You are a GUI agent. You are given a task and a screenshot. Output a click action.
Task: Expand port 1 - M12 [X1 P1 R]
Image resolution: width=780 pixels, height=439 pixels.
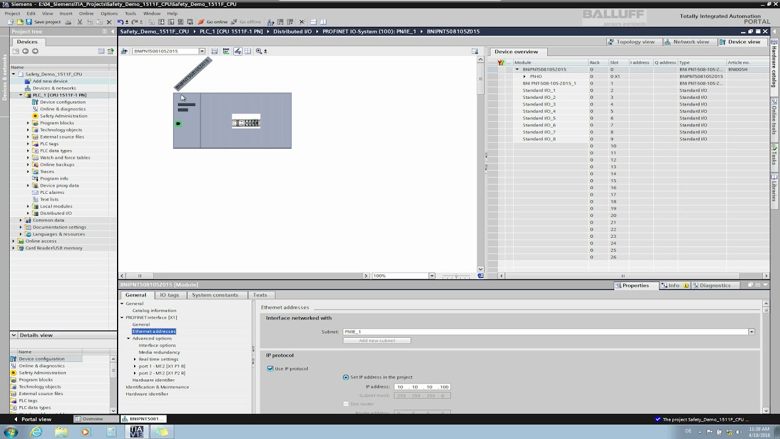(135, 366)
